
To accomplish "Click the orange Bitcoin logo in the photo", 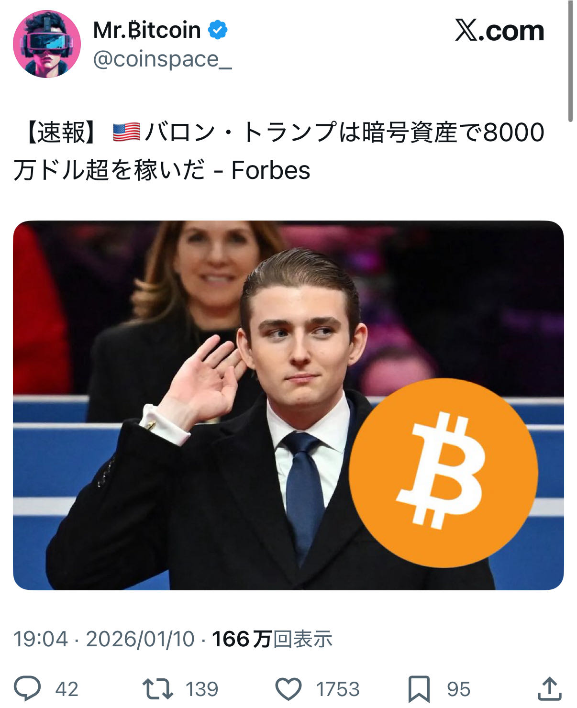I will 444,473.
